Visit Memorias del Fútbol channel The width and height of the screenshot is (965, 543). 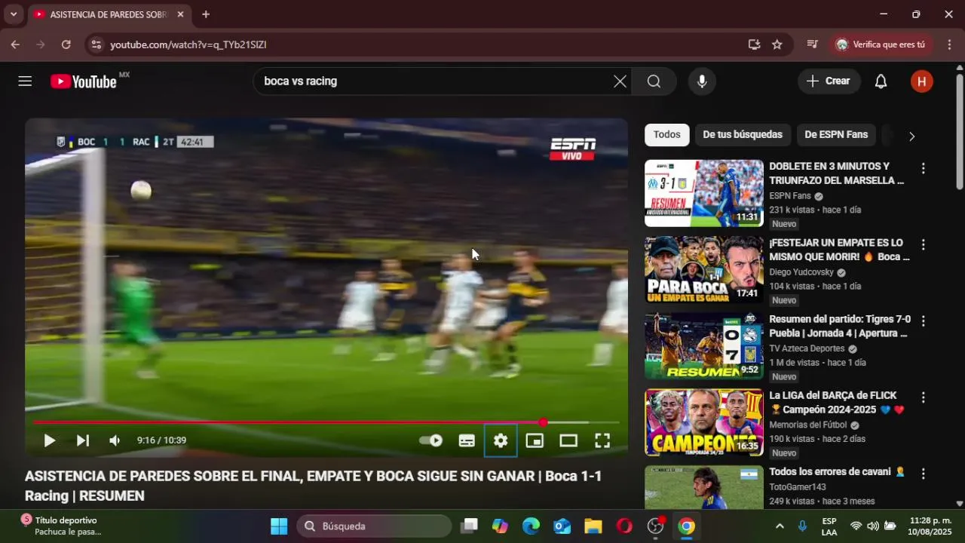tap(808, 425)
